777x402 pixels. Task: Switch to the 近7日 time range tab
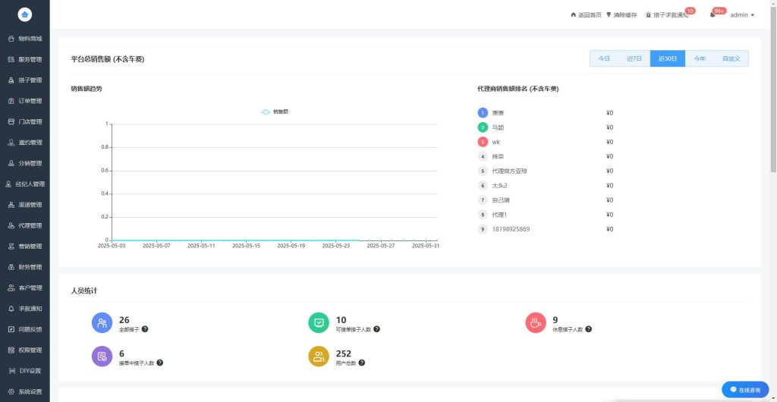coord(634,58)
